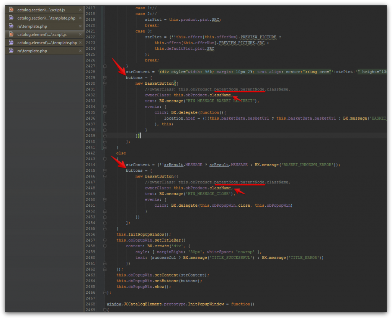The image size is (392, 319).
Task: Click 'ownerClass: this.obProduct.className' on line 2432
Action: click(188, 95)
